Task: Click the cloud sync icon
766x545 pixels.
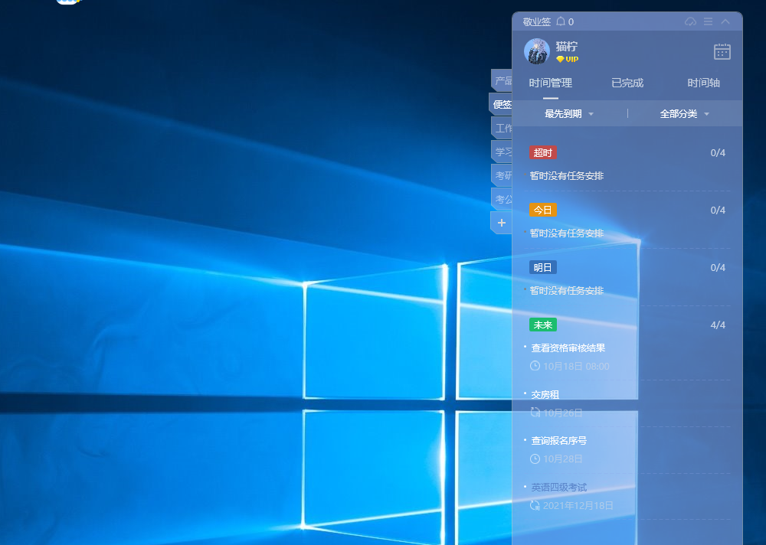Action: 690,21
